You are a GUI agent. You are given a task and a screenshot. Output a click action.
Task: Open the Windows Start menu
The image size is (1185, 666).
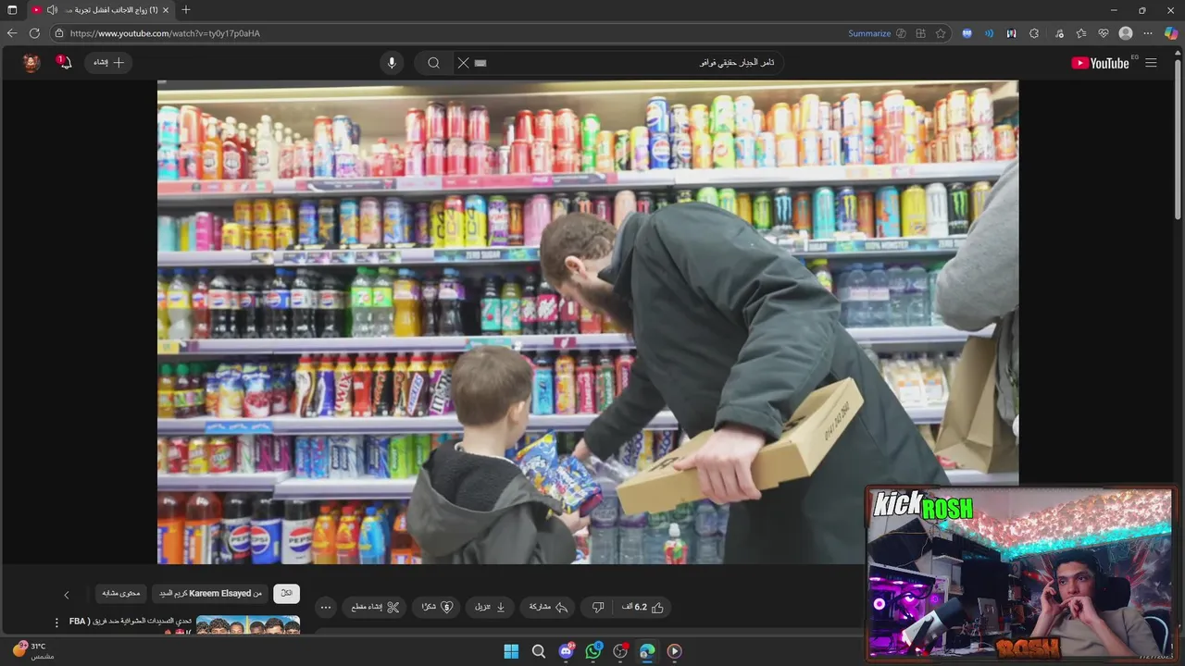(511, 651)
